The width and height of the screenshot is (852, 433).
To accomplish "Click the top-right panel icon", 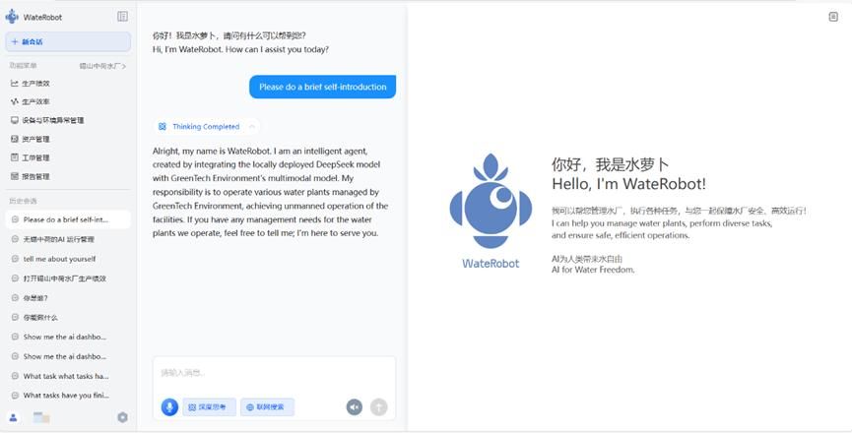I will 833,17.
